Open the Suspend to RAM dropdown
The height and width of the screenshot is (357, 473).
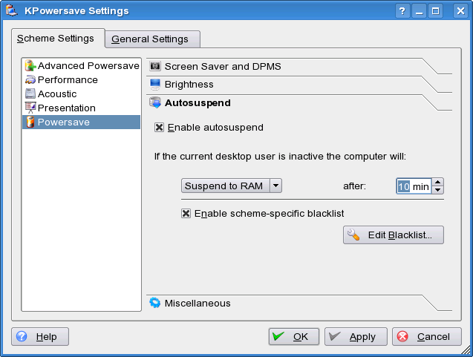pos(232,186)
